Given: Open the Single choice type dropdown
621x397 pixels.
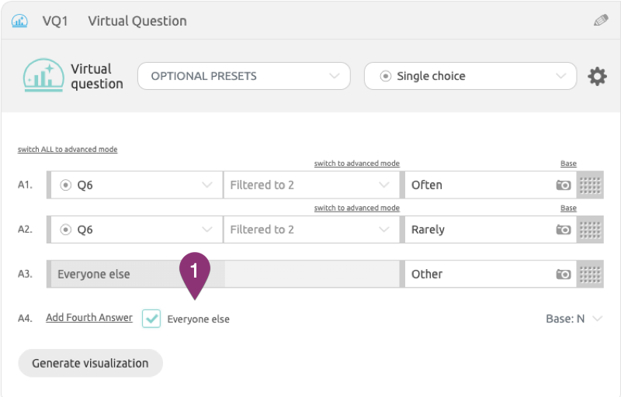Looking at the screenshot, I should 470,76.
